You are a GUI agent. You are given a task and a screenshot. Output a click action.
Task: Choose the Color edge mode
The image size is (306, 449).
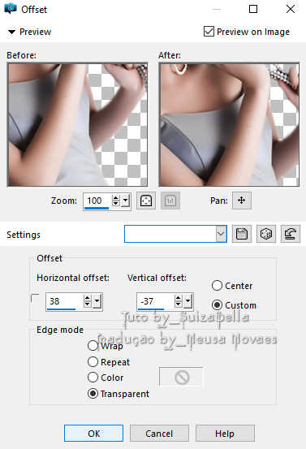coord(93,377)
